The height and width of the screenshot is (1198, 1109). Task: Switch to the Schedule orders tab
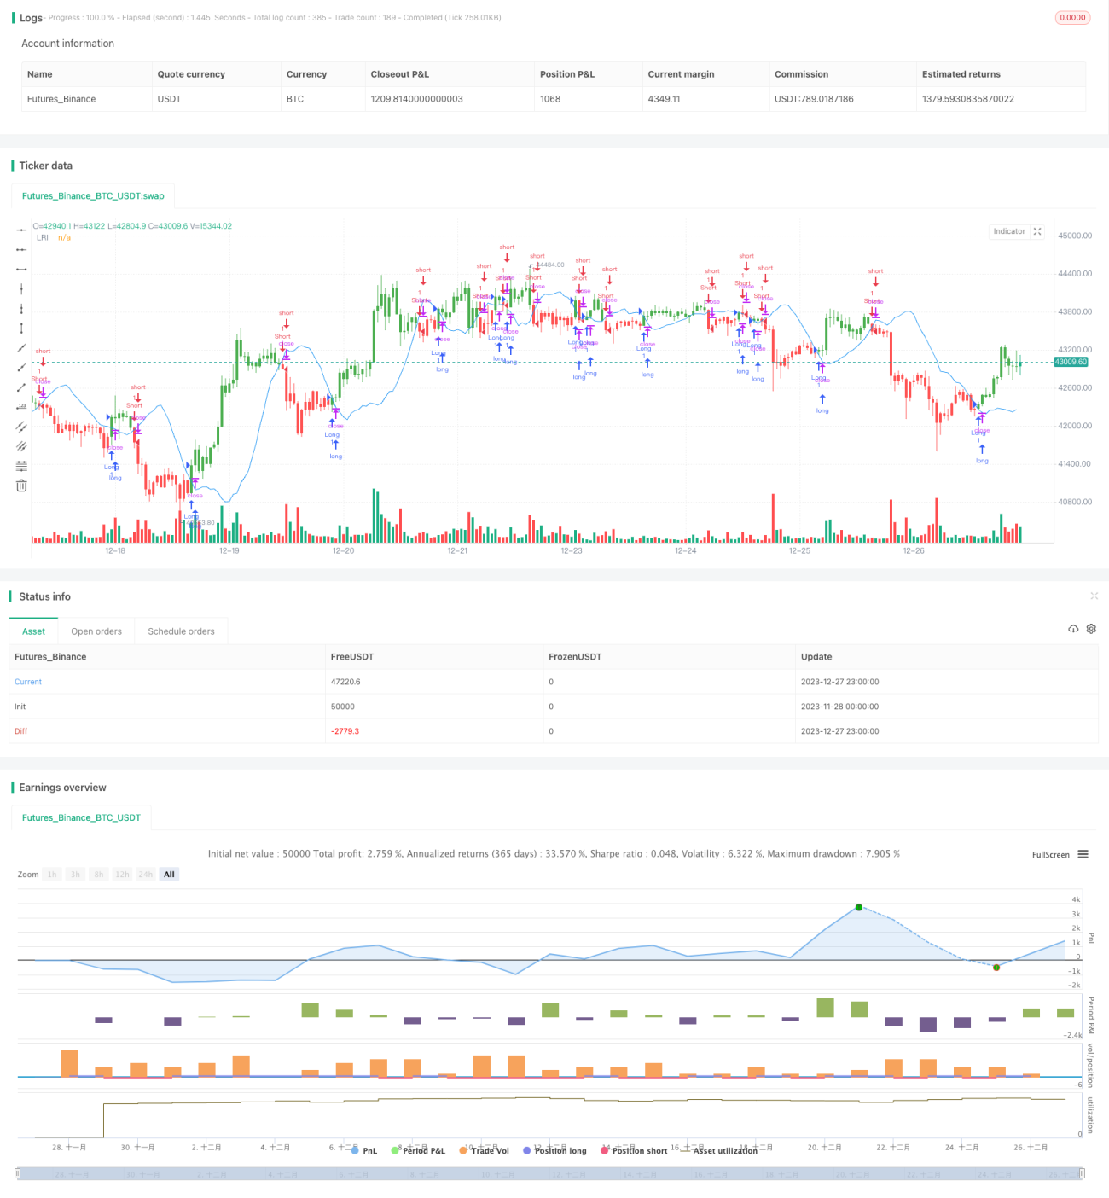point(181,631)
